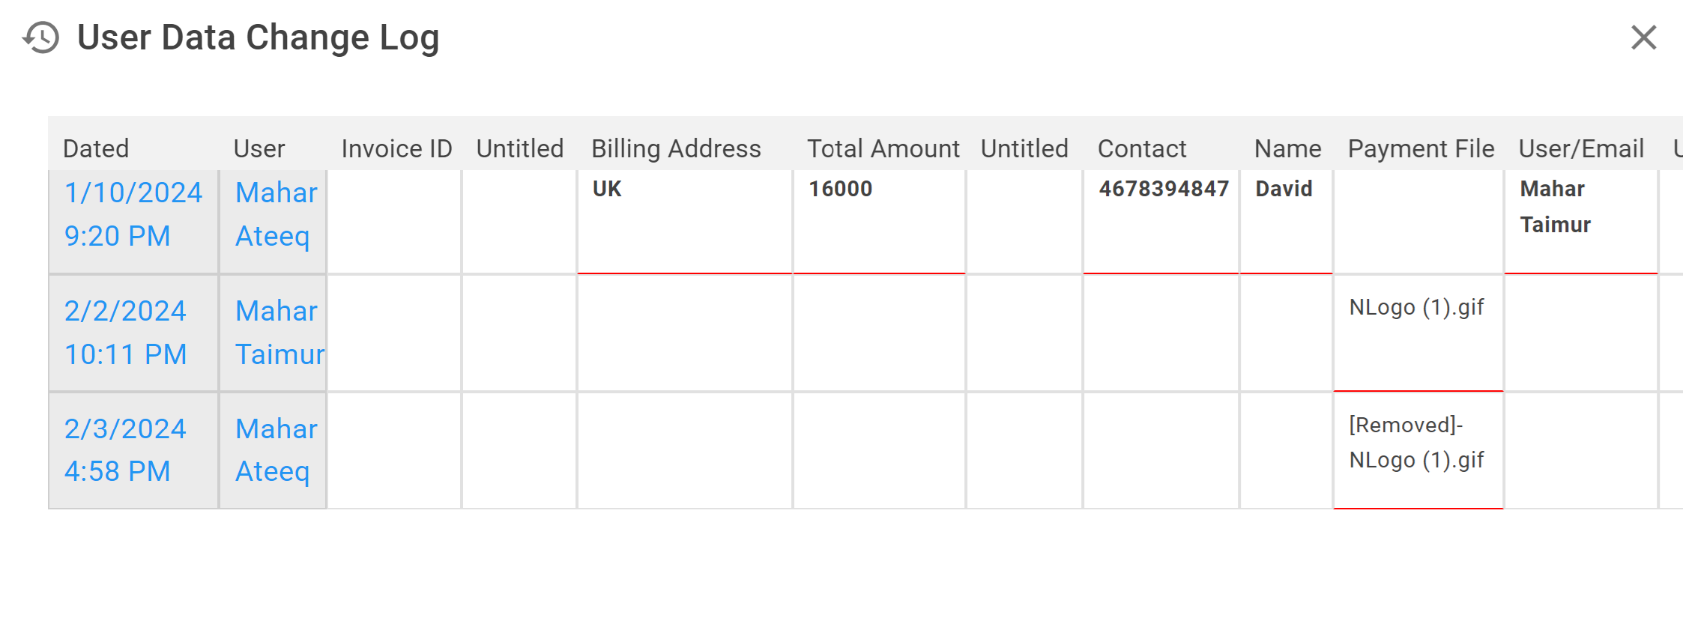
Task: Open the 1/10/2024 9:20 PM date link
Action: pyautogui.click(x=133, y=214)
